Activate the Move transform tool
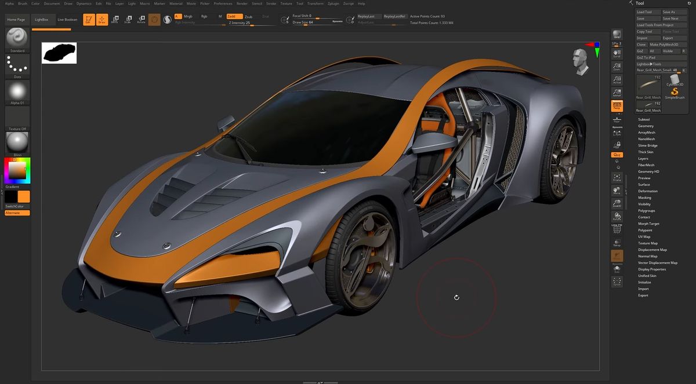 coord(114,20)
